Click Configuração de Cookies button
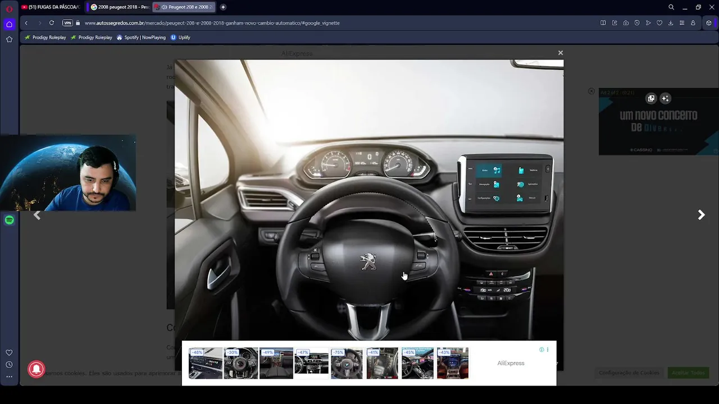This screenshot has height=404, width=719. [629, 373]
